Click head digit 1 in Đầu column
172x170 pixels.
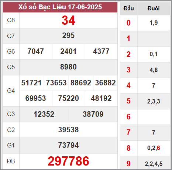point(128,38)
